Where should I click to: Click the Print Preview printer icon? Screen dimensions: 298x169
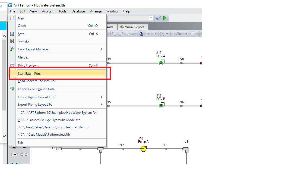click(x=12, y=65)
